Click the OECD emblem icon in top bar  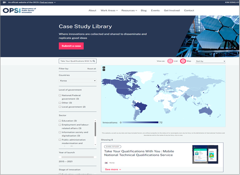pos(4,2)
